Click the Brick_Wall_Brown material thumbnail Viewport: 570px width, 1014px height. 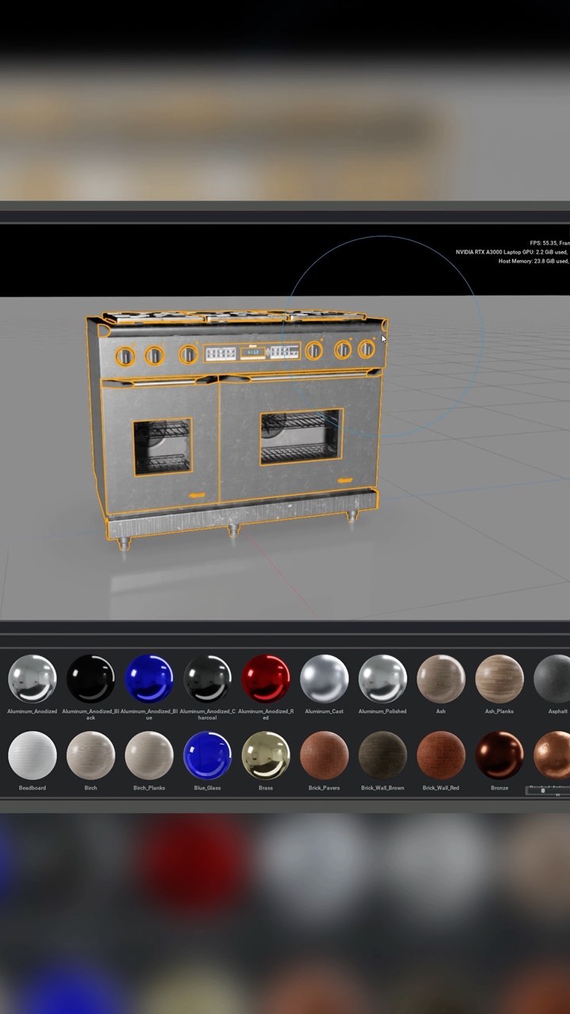[382, 755]
